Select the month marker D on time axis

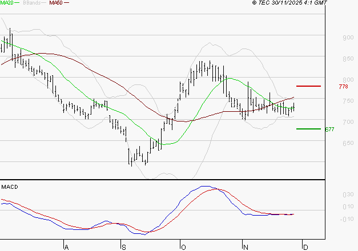(305, 247)
